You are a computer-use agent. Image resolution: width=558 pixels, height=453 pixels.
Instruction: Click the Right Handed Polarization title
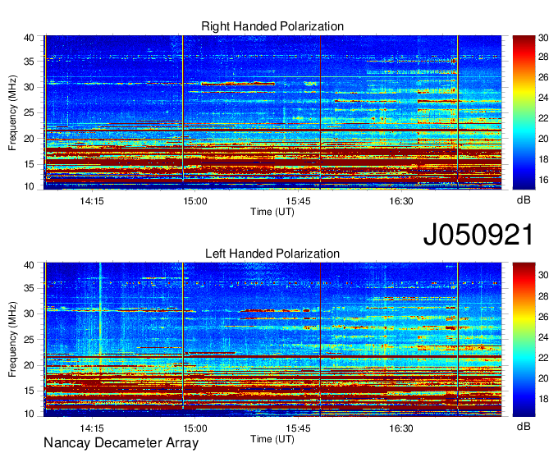pos(272,26)
